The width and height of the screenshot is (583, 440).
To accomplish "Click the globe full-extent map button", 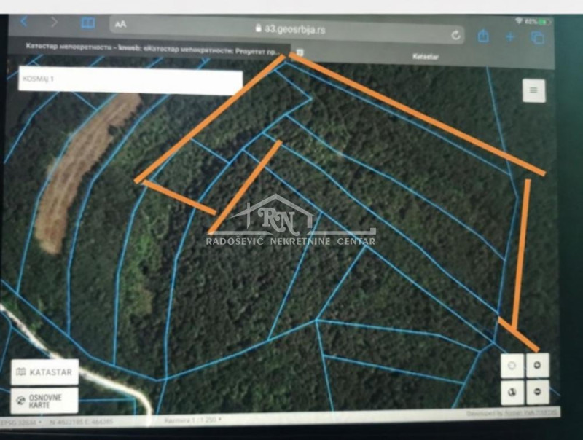I will (x=512, y=392).
